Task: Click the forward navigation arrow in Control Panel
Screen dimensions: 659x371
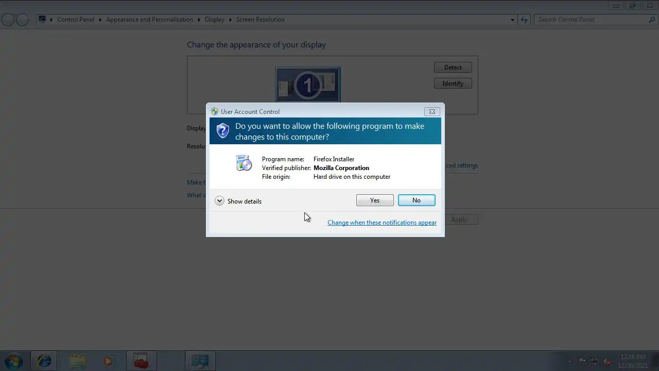Action: pos(22,20)
